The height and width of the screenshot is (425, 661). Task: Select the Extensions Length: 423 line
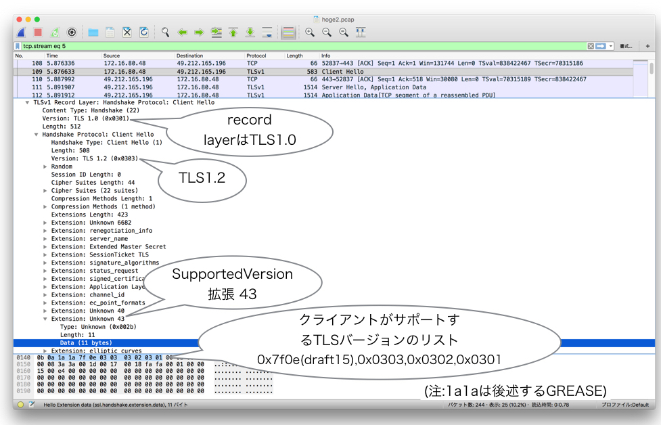[x=89, y=215]
